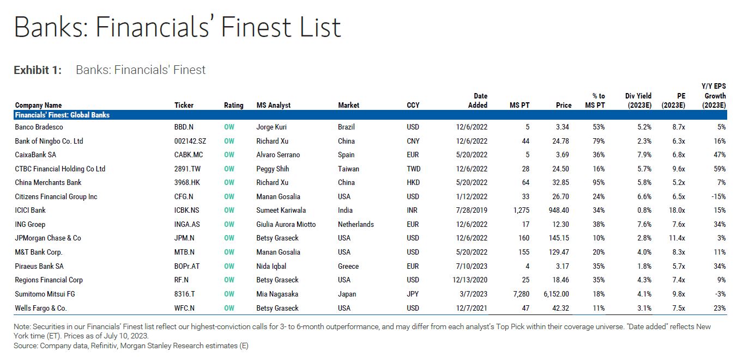Click the Y/Y EPS Growth column header

coord(714,96)
